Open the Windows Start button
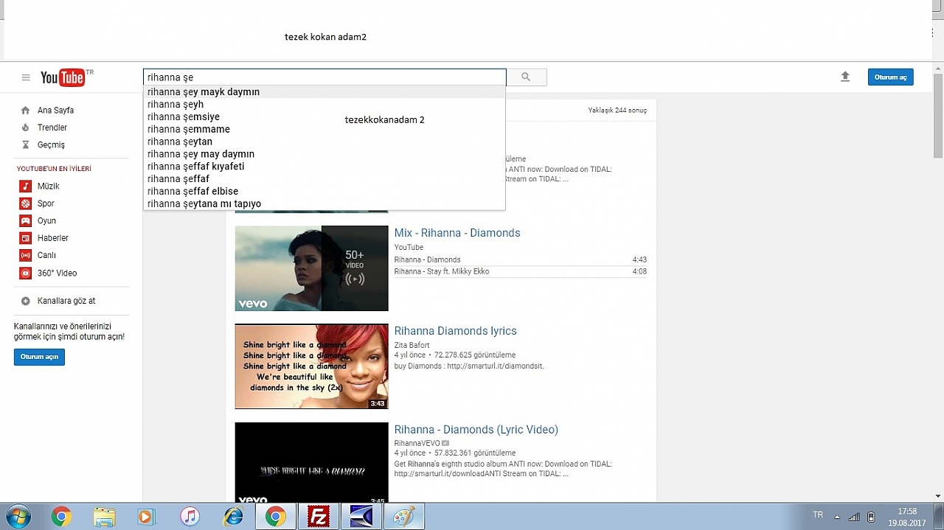Viewport: 944px width, 530px height. (x=17, y=517)
